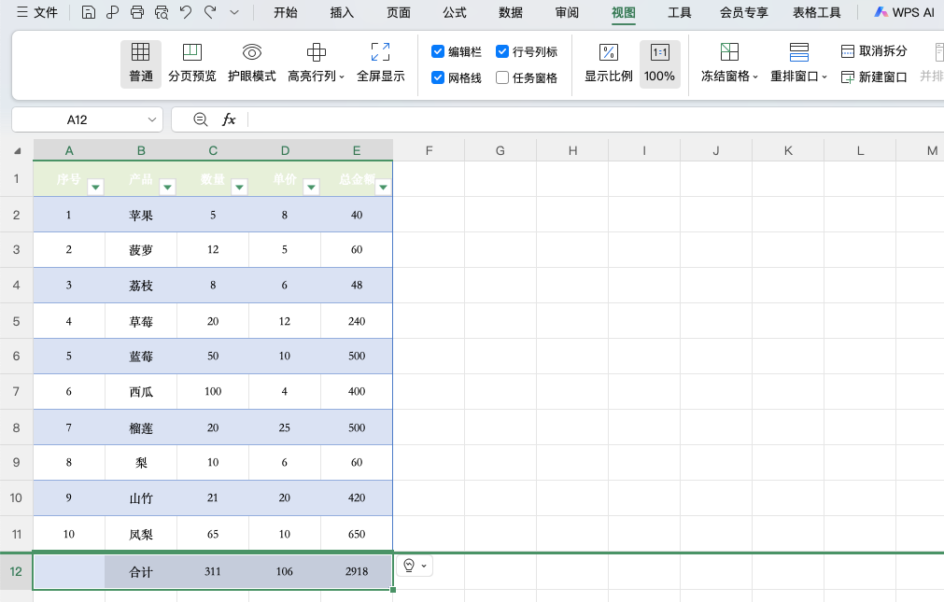
Task: Click the 100% zoom button
Action: pyautogui.click(x=660, y=63)
